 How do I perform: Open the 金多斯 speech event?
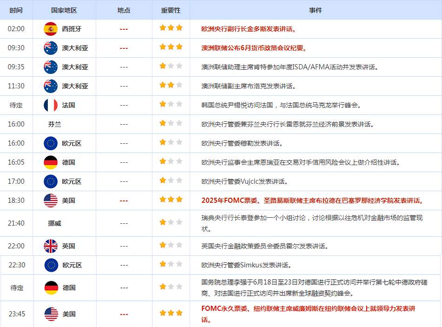click(x=249, y=29)
